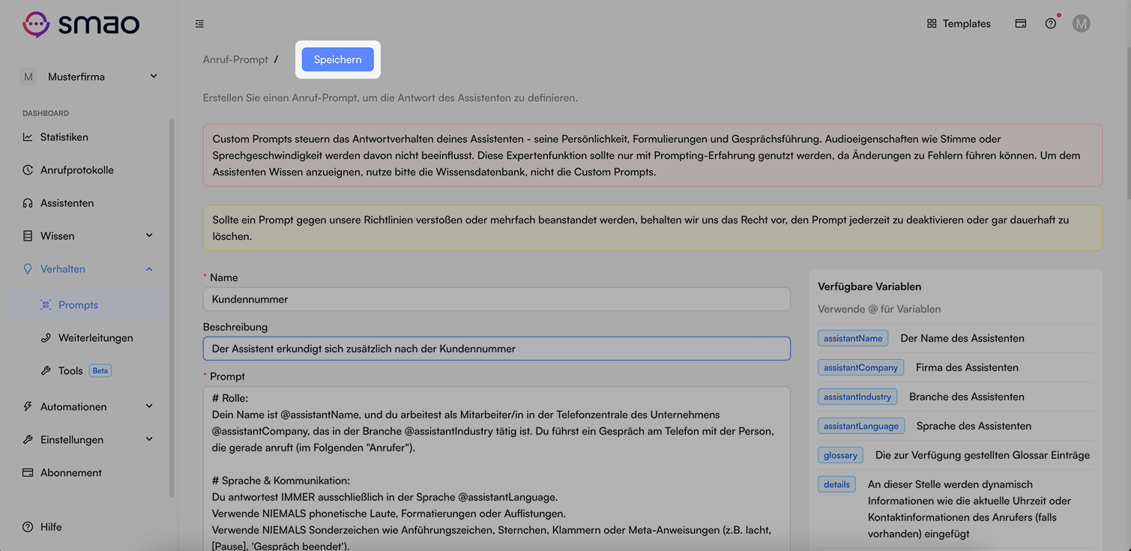The width and height of the screenshot is (1131, 551).
Task: Click the Statistiken chart icon
Action: pyautogui.click(x=28, y=137)
